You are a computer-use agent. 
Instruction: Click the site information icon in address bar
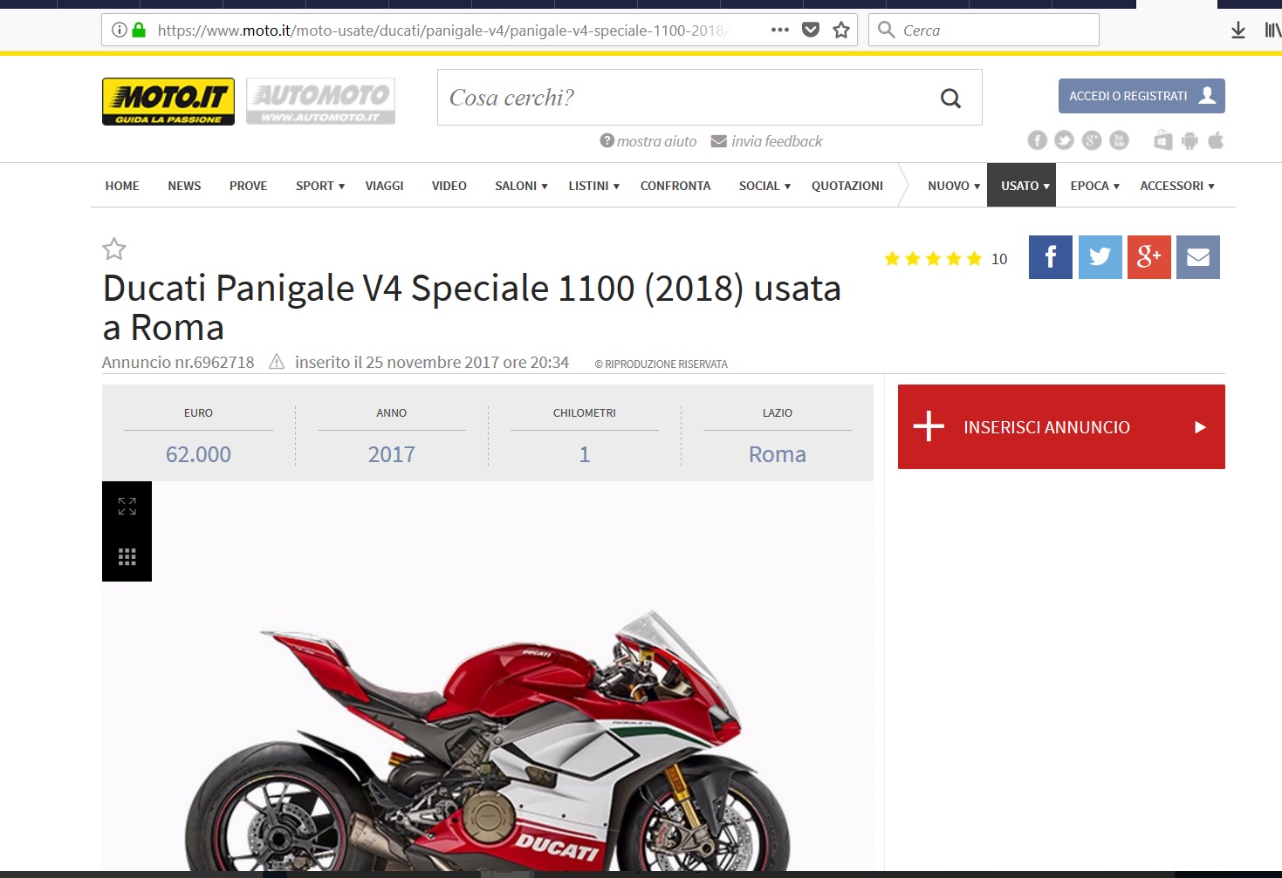120,31
